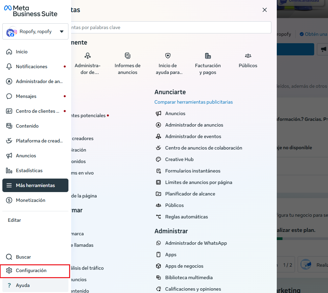The image size is (328, 293).
Task: Open Calificaciones y opiniones entry
Action: pyautogui.click(x=188, y=289)
